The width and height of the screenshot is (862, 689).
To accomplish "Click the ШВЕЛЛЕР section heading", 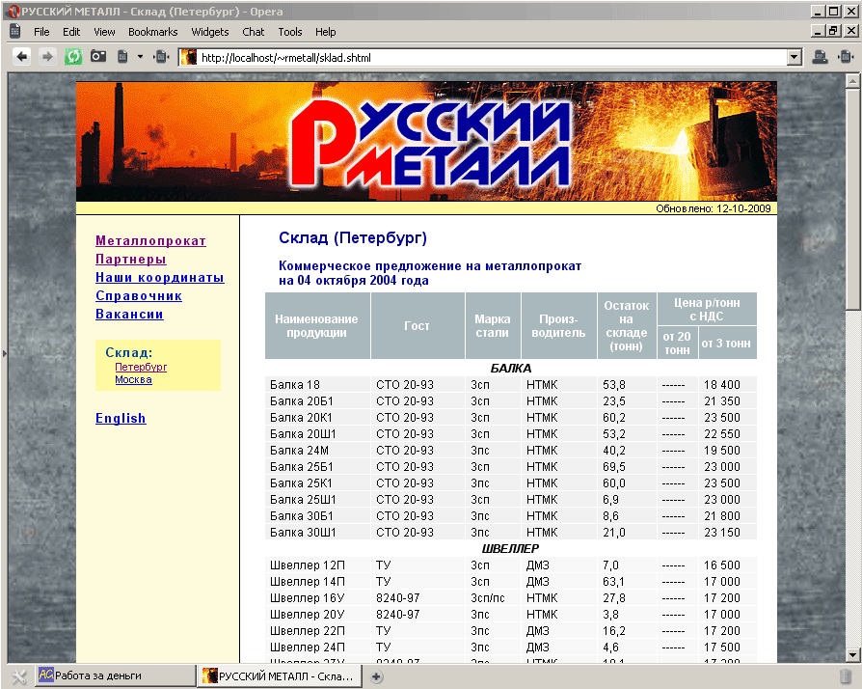I will pos(511,549).
